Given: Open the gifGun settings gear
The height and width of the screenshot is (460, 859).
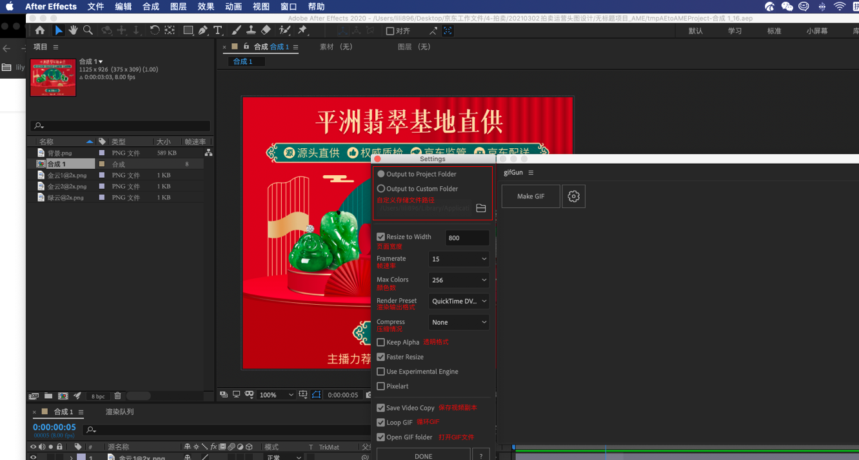Looking at the screenshot, I should pyautogui.click(x=573, y=196).
